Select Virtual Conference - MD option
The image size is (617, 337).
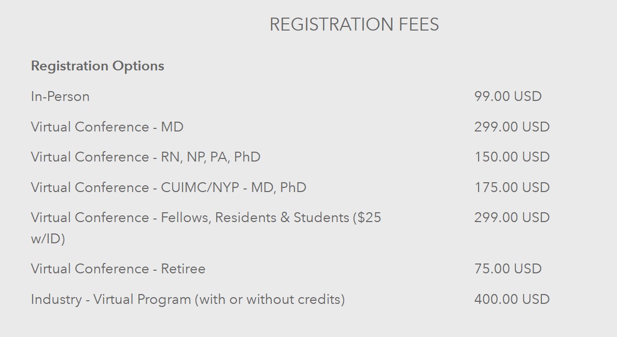coord(107,127)
